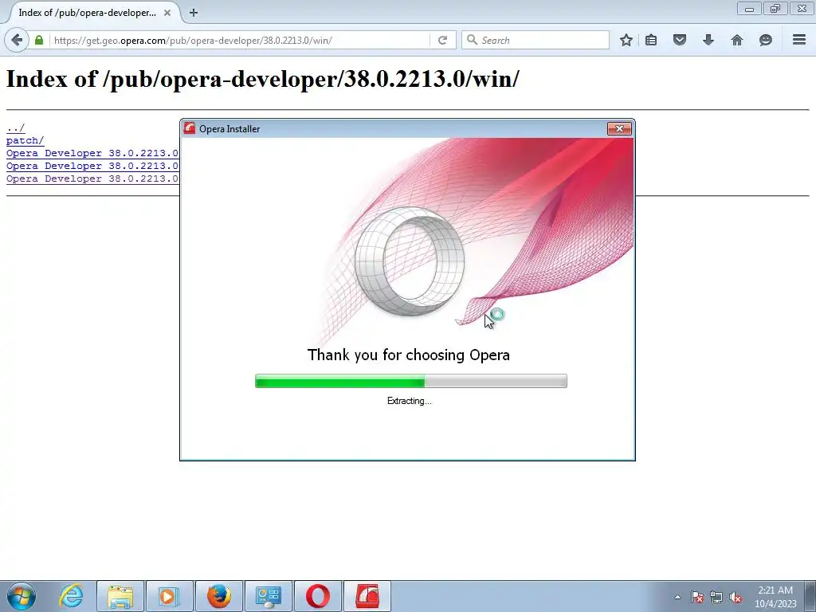Save page to Pocket icon
Viewport: 816px width, 612px height.
click(x=680, y=40)
